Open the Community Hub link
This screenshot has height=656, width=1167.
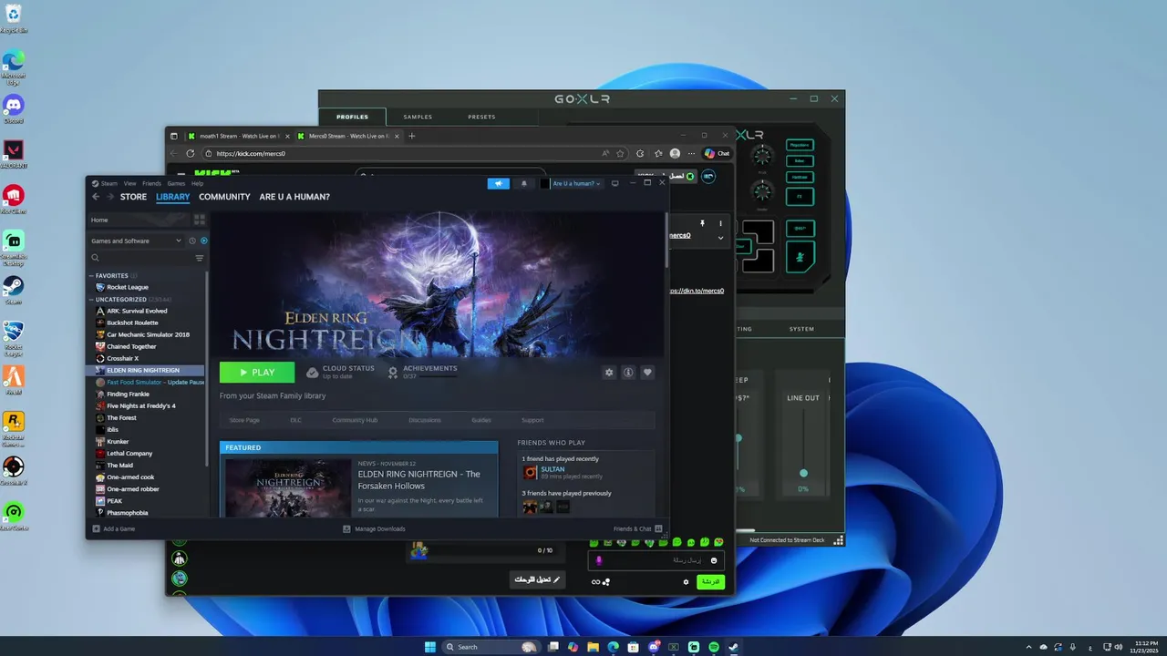coord(355,420)
